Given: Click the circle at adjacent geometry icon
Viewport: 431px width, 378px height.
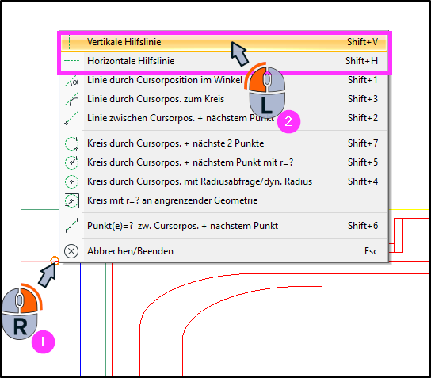Looking at the screenshot, I should click(71, 200).
